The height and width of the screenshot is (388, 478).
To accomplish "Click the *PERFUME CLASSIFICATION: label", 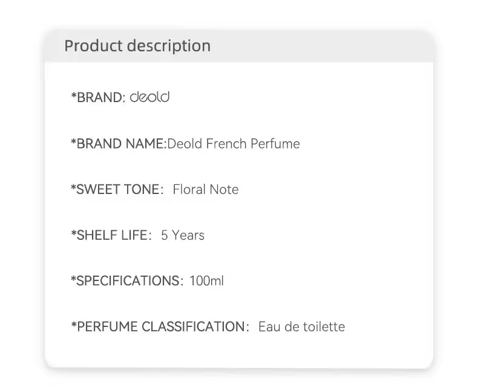I will click(160, 327).
